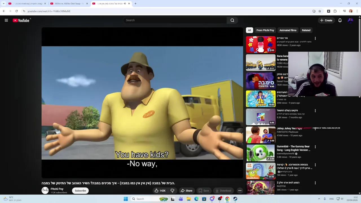
Task: Open options for the Gummy Bear video
Action: [x=315, y=147]
